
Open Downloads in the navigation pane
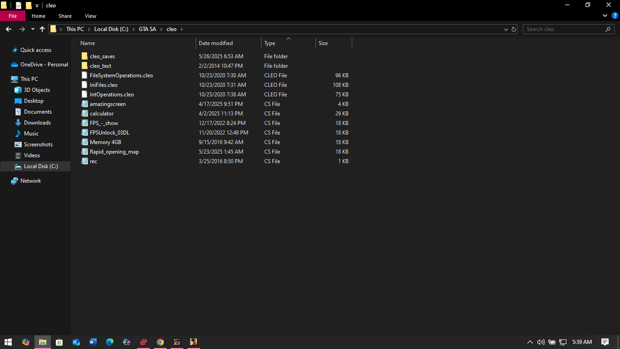[37, 123]
